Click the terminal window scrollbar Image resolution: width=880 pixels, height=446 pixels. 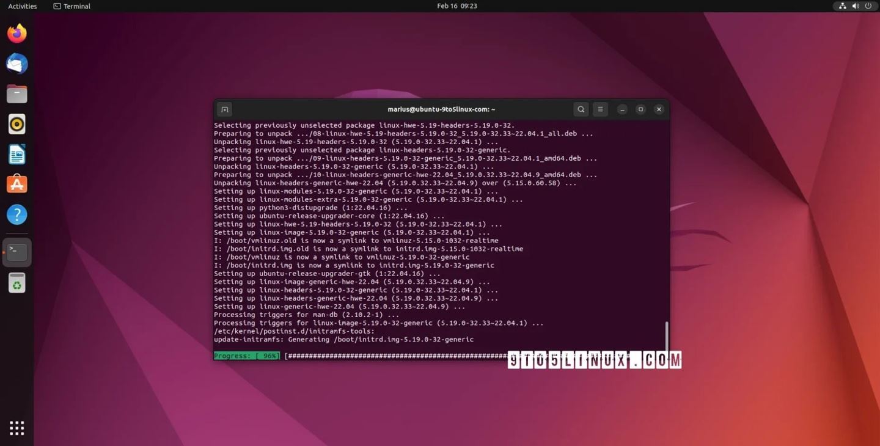[x=666, y=336]
